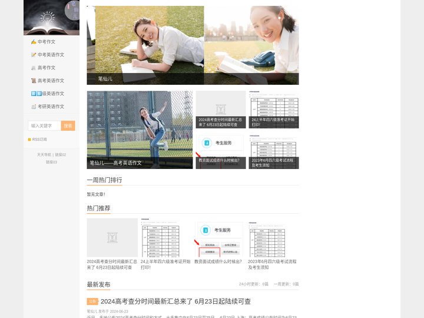The width and height of the screenshot is (424, 318).
Task: Click the 考生服务 thumbnail under 热门推荐
Action: tap(219, 237)
